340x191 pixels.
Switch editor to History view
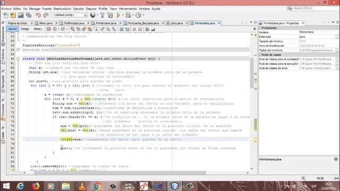click(x=38, y=29)
